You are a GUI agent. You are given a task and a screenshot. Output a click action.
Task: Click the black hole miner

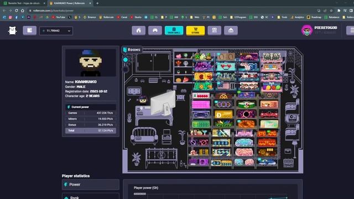click(246, 114)
